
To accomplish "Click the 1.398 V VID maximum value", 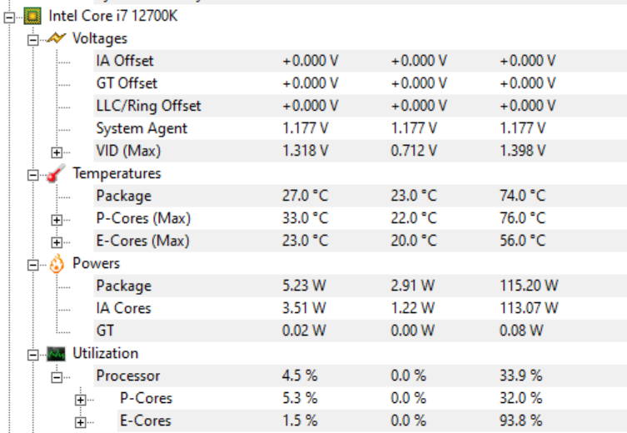I will pyautogui.click(x=522, y=151).
